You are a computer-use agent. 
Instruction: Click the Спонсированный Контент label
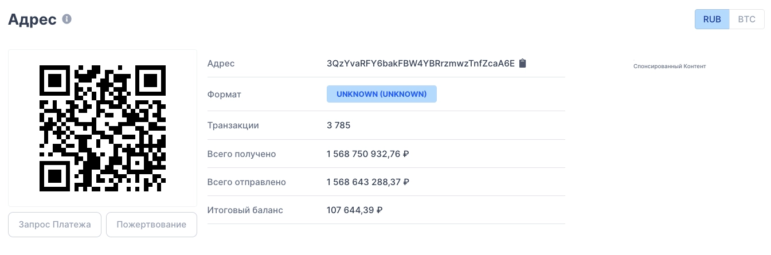[x=669, y=66]
